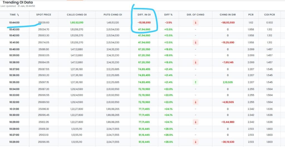The height and width of the screenshot is (147, 285).
Task: Click red down arrow in 10:26:00 row
Action: pyautogui.click(x=195, y=142)
